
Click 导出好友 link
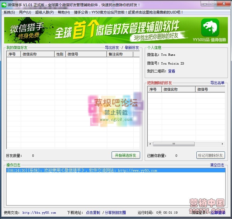pos(112,48)
